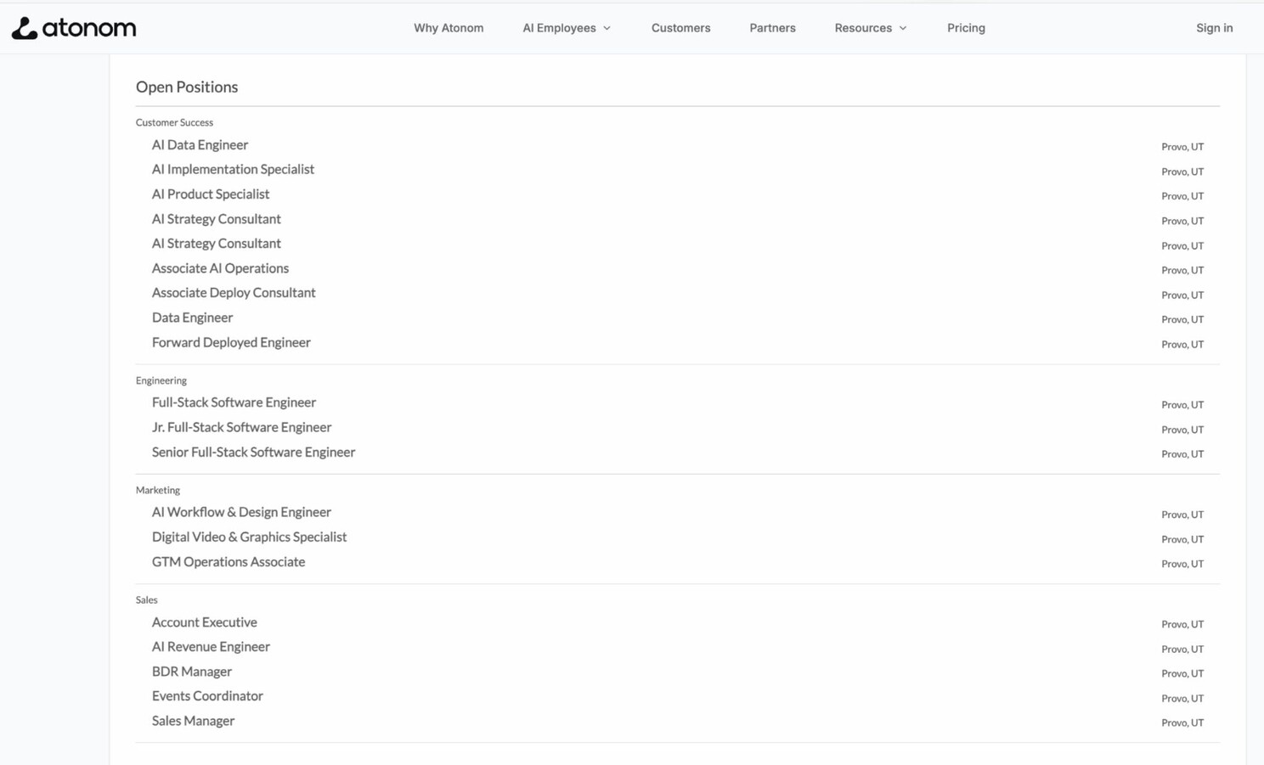This screenshot has height=765, width=1264.
Task: Open the Partners nav link
Action: click(772, 28)
